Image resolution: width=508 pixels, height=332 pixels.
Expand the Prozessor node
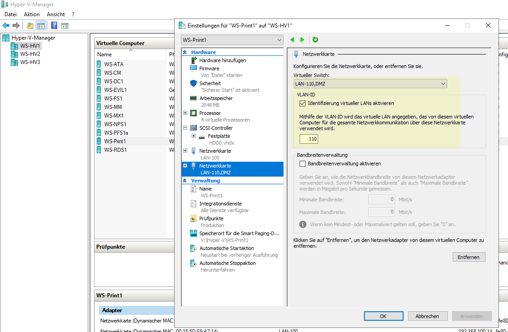click(185, 113)
